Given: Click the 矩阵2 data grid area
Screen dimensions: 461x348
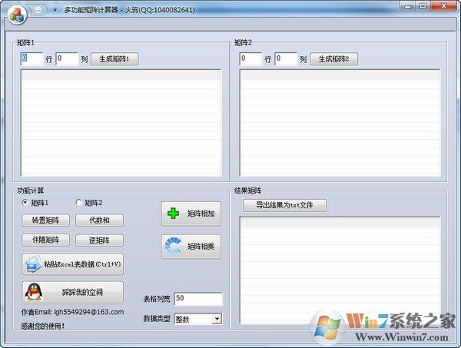Looking at the screenshot, I should point(340,123).
